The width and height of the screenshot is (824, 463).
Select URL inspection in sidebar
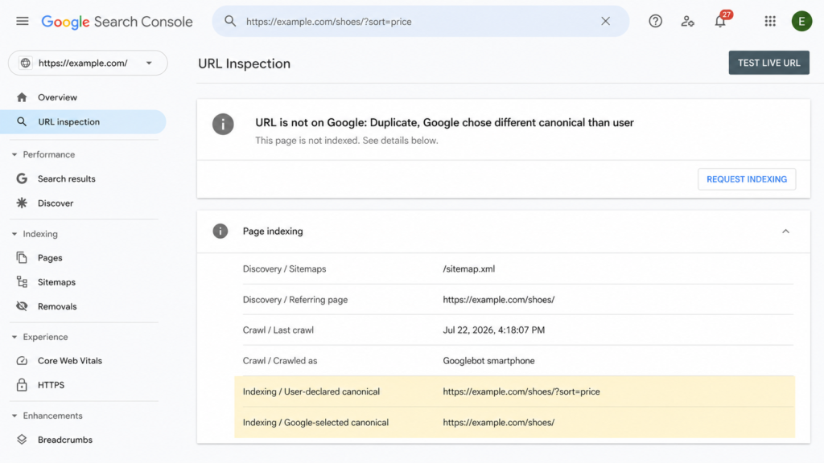pyautogui.click(x=83, y=122)
